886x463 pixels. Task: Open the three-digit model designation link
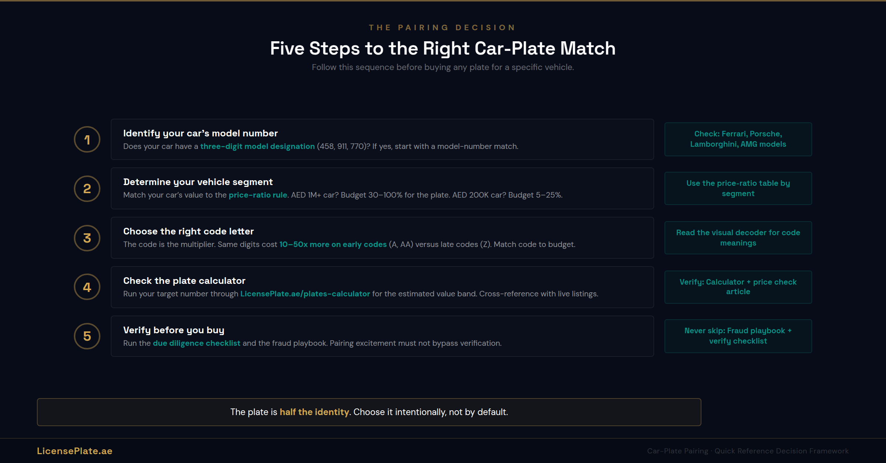(257, 146)
